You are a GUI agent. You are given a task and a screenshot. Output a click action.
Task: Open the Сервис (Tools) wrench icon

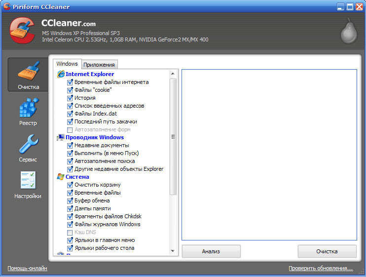[28, 144]
